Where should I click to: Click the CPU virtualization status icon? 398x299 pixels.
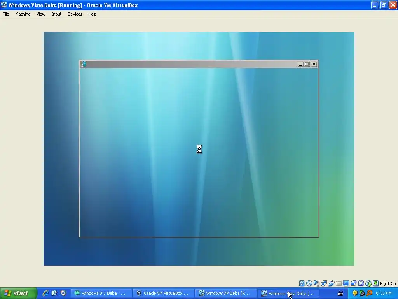click(361, 283)
